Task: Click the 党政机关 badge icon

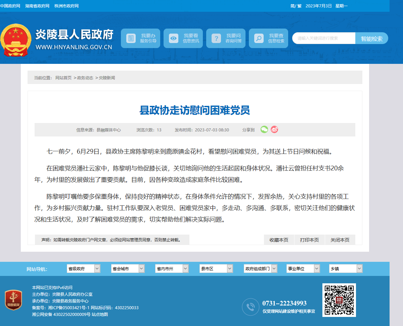Action: coord(13,300)
